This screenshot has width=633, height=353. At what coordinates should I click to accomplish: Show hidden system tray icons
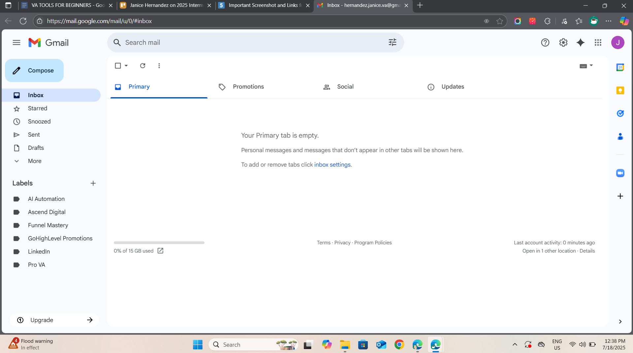[515, 344]
